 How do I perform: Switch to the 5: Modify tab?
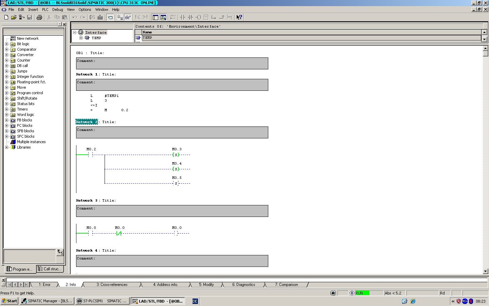pyautogui.click(x=206, y=285)
